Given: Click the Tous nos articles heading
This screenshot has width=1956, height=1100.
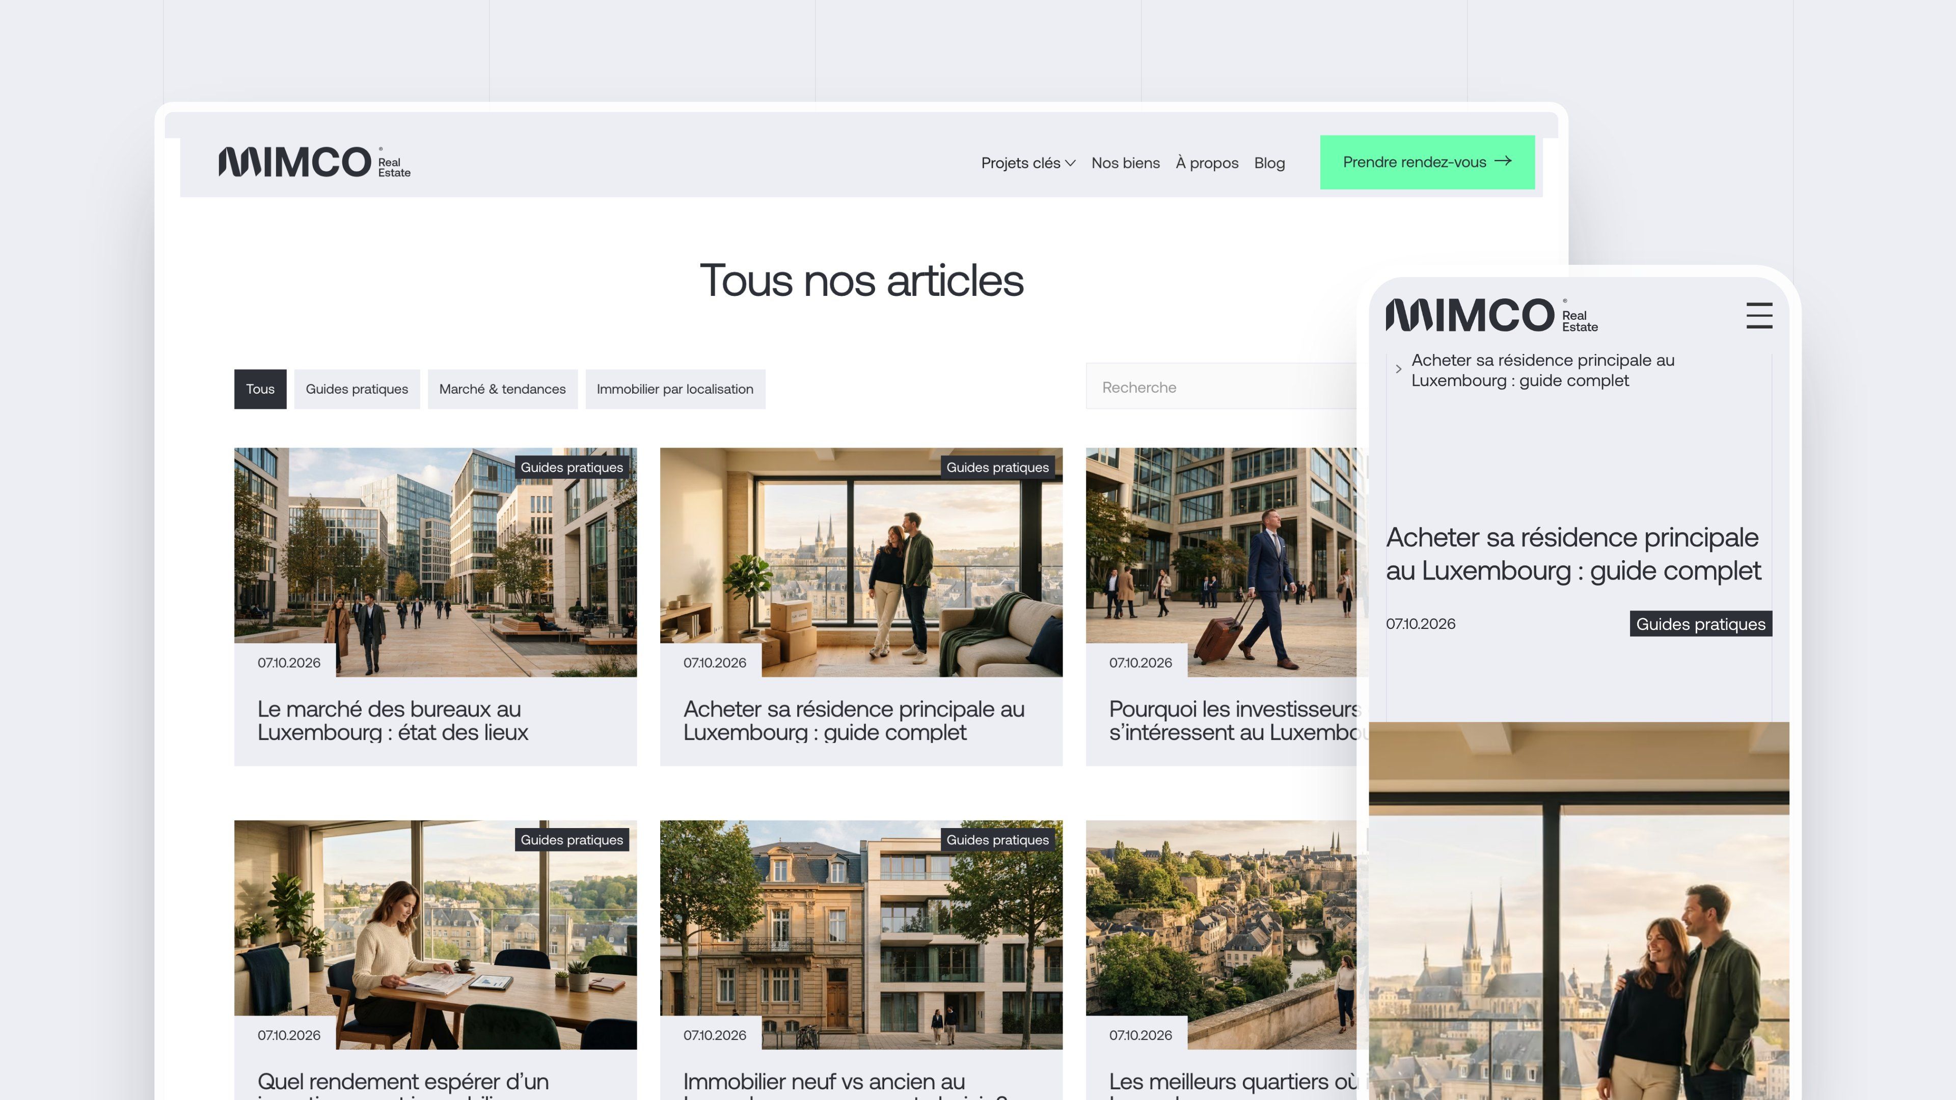Looking at the screenshot, I should [861, 280].
